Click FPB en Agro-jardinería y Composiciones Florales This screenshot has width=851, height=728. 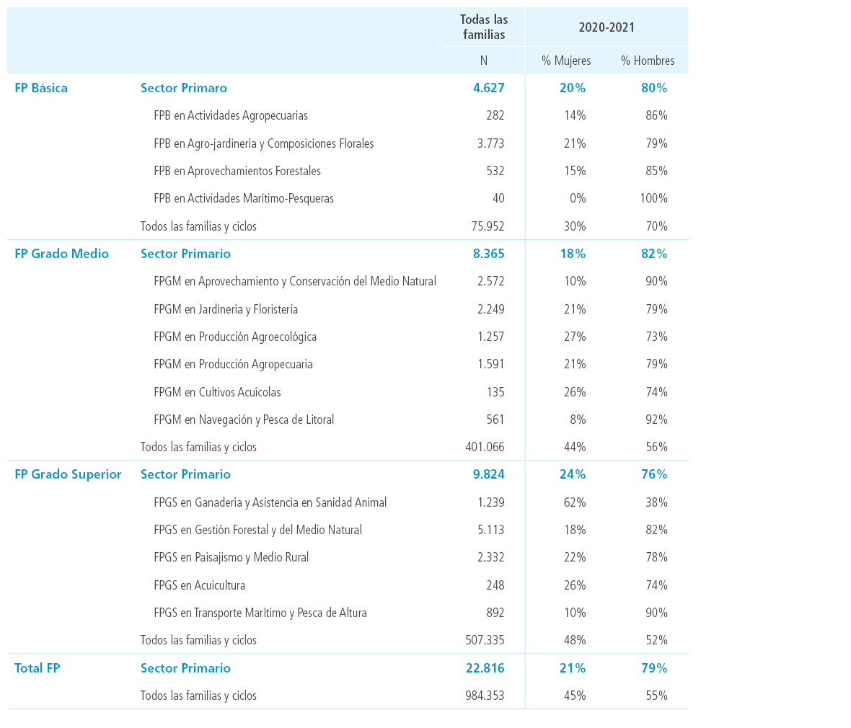point(264,143)
